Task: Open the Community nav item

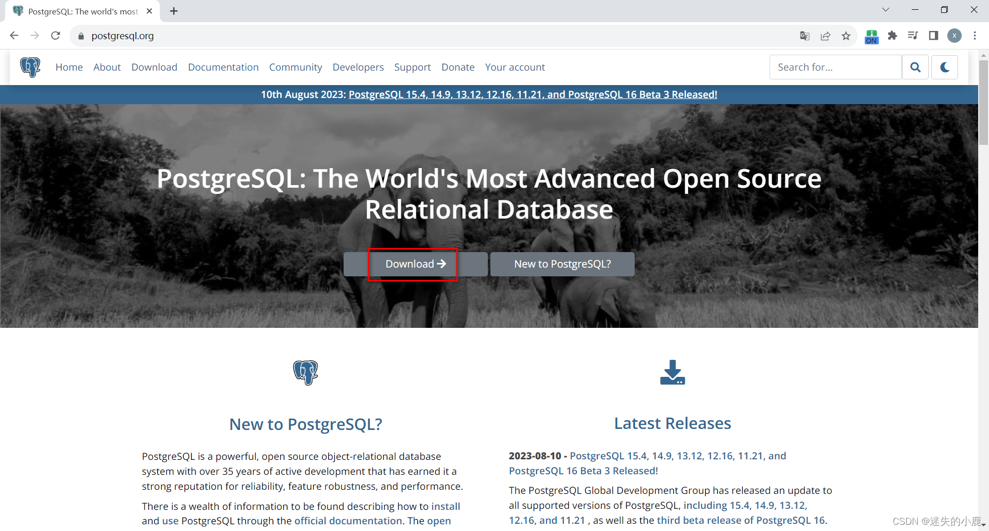Action: (296, 67)
